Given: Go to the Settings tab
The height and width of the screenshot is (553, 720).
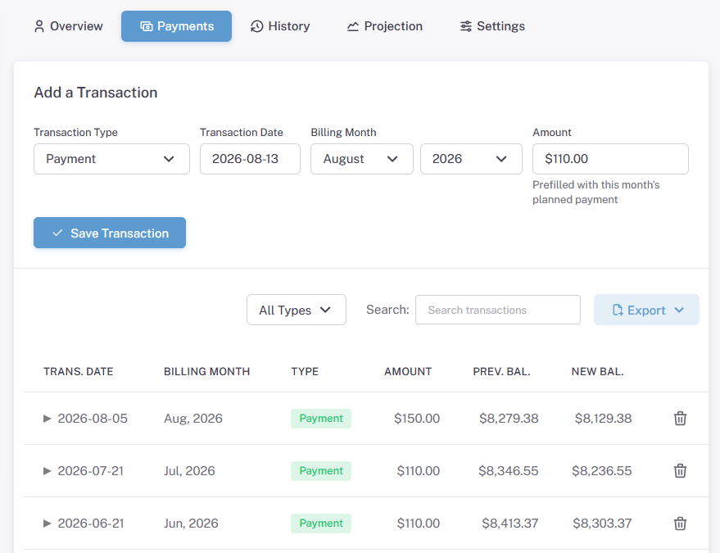Looking at the screenshot, I should pos(492,26).
